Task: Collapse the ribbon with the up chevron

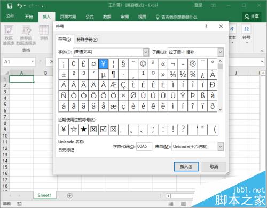Action: pyautogui.click(x=262, y=51)
